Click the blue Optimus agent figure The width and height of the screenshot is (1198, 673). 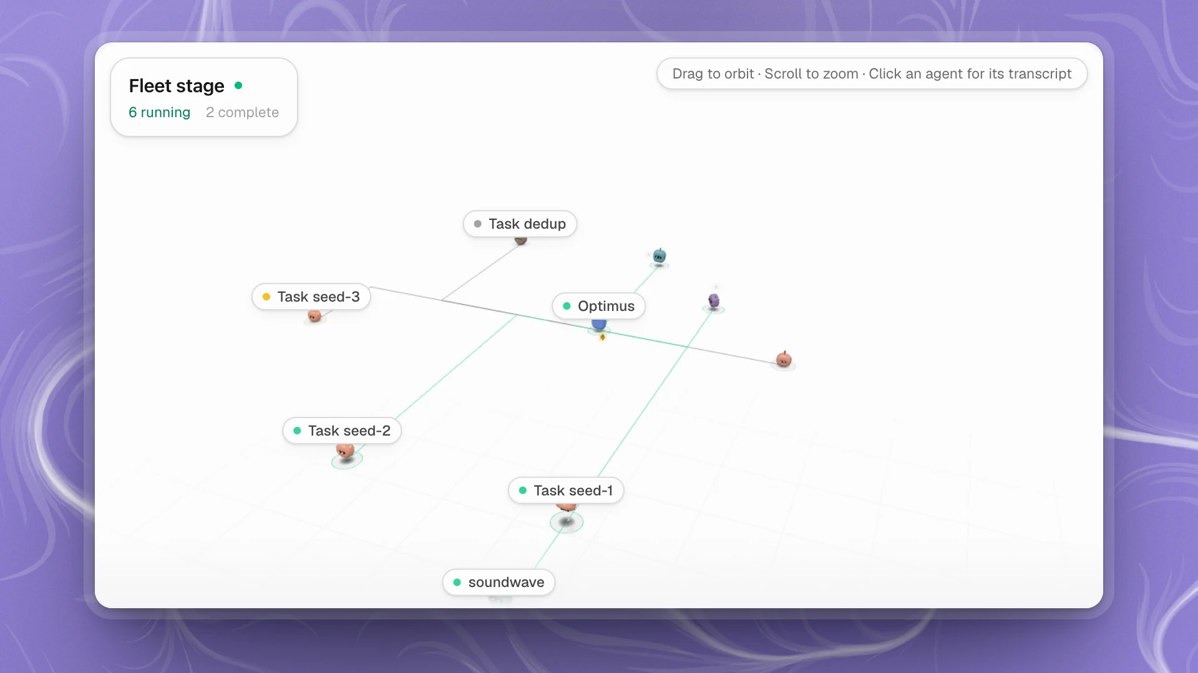click(599, 324)
